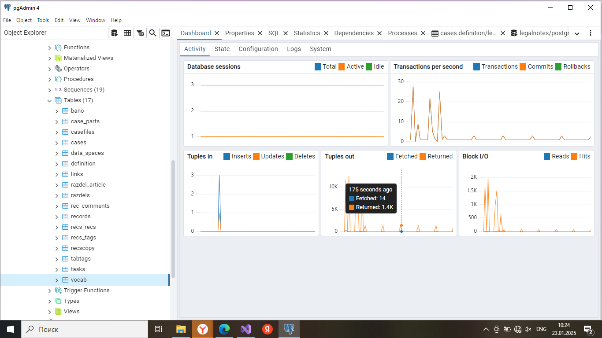Open the Filtered Rows tool icon
Viewport: 602px width, 338px height.
140,33
